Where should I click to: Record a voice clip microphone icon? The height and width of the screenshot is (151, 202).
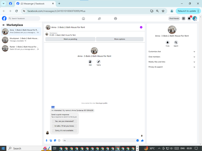[x=46, y=141]
